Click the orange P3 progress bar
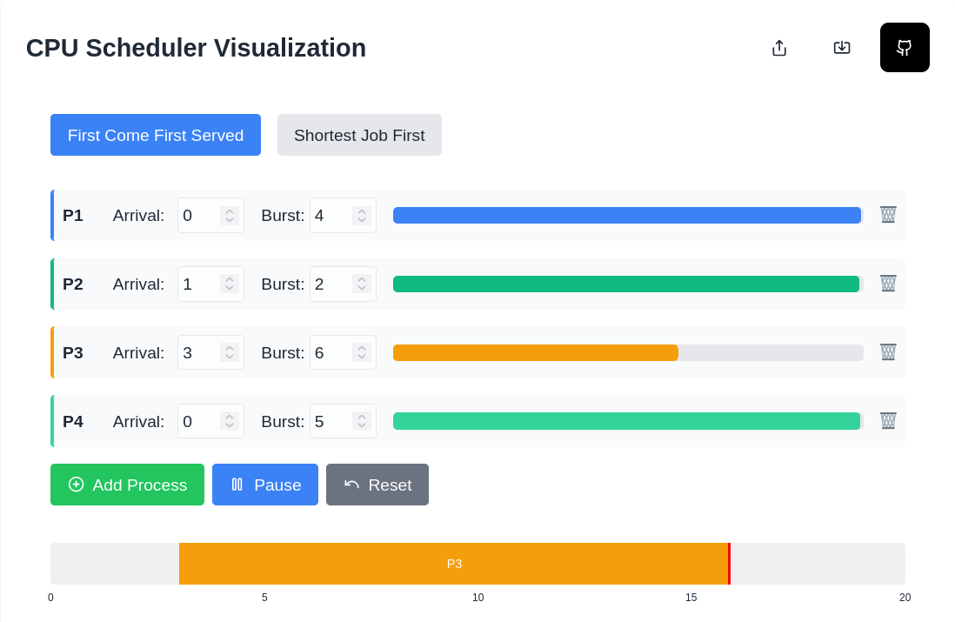The image size is (955, 622). [x=536, y=352]
